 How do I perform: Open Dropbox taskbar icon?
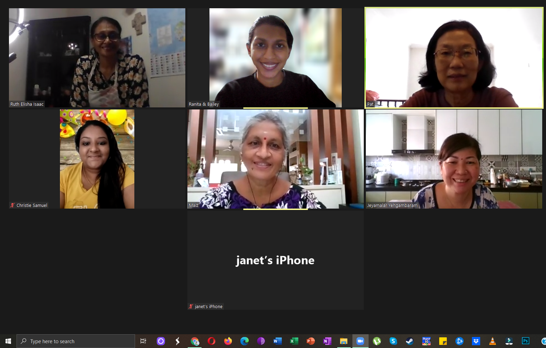[476, 341]
